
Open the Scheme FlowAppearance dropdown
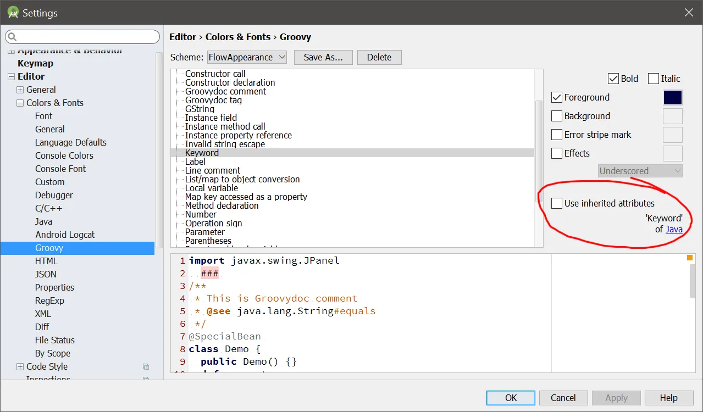(247, 57)
